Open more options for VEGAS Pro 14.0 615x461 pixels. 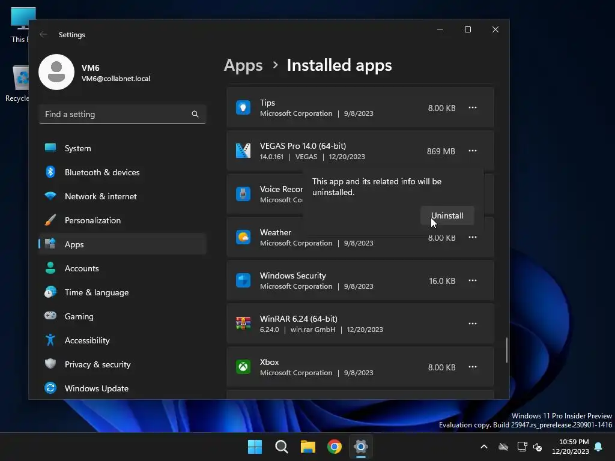pyautogui.click(x=473, y=151)
